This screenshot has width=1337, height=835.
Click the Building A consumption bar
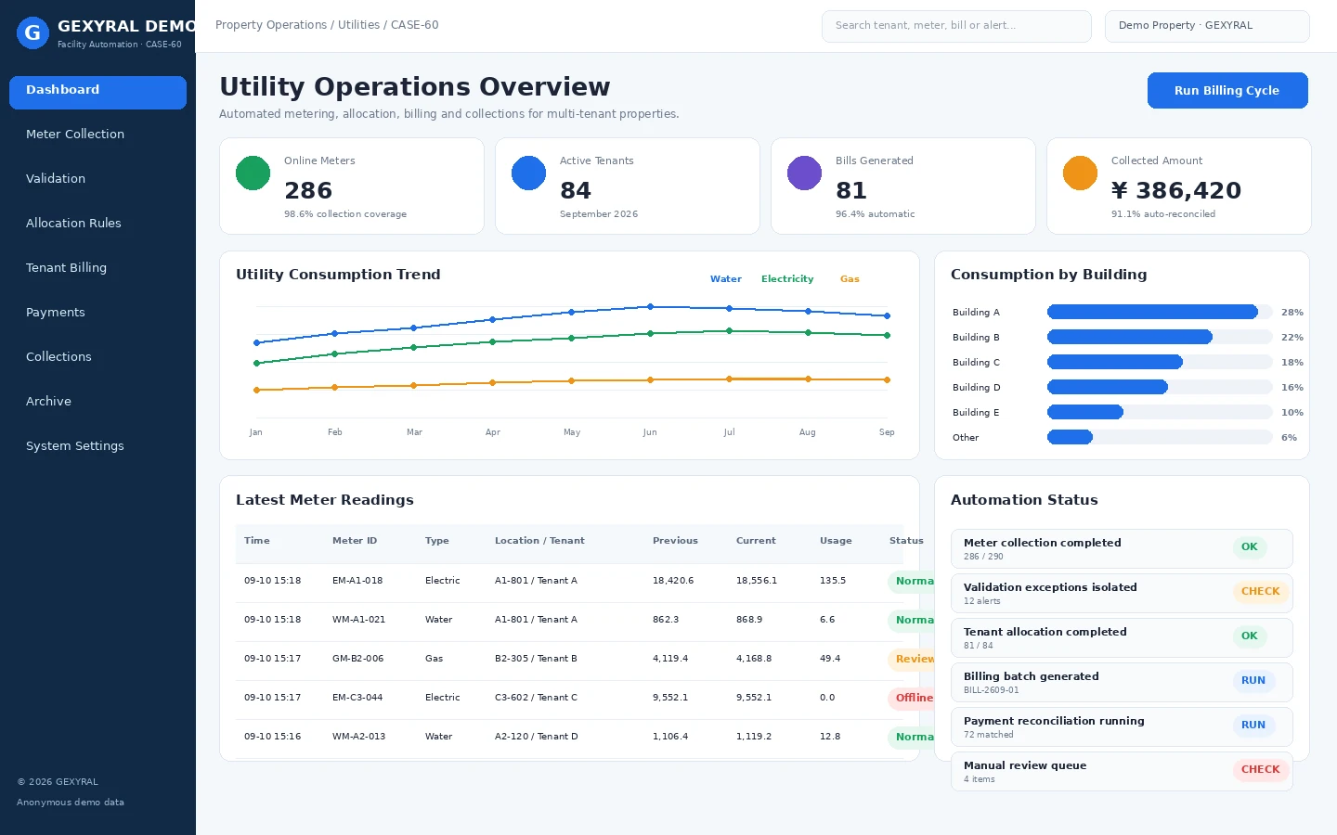click(x=1152, y=313)
